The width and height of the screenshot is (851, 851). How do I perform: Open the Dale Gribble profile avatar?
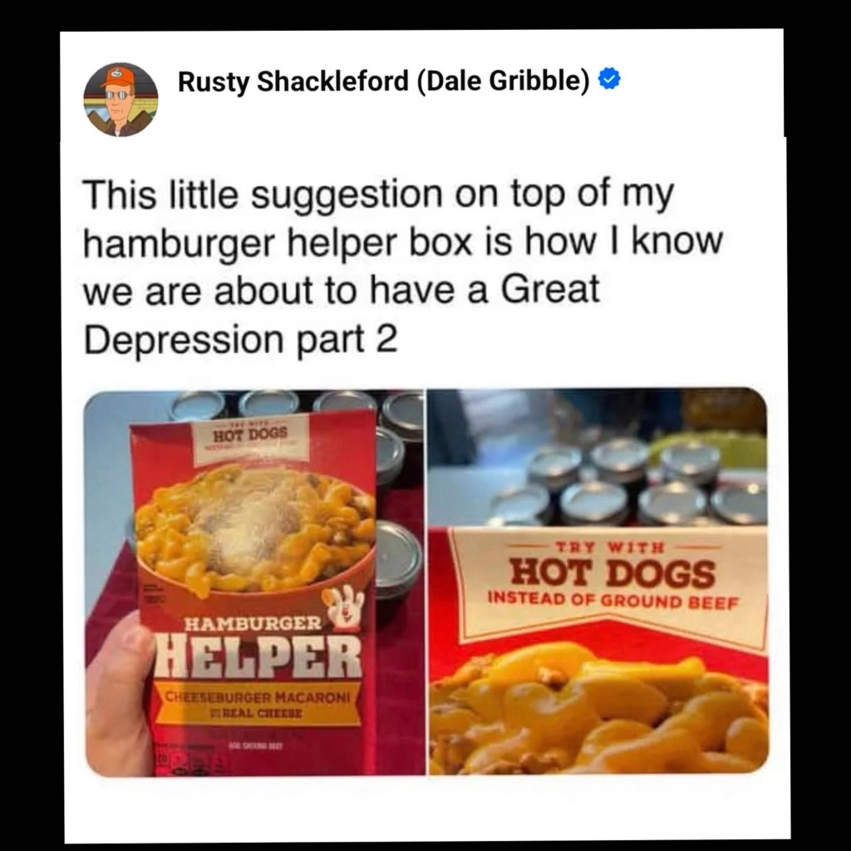(121, 100)
